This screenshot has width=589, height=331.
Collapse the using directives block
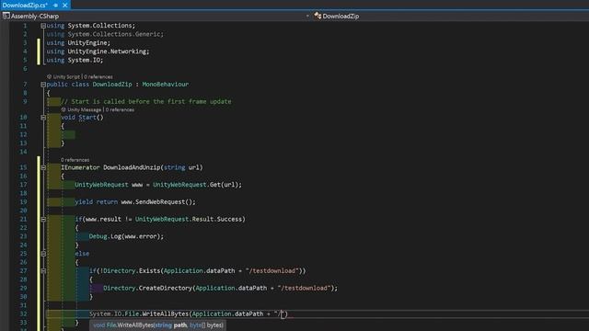pos(43,26)
